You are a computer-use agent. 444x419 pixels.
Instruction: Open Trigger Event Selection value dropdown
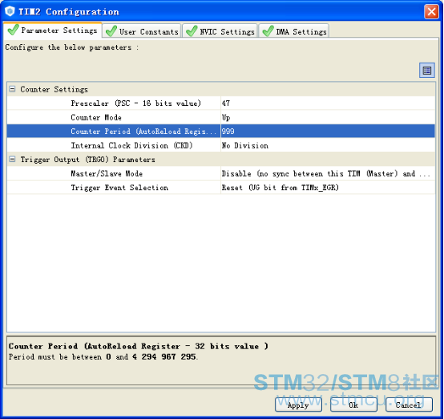point(328,188)
